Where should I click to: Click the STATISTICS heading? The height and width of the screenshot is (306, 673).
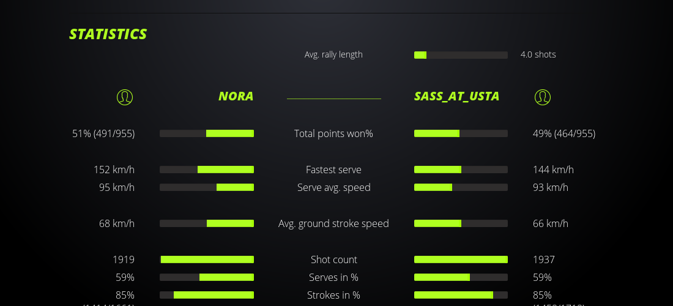(108, 34)
